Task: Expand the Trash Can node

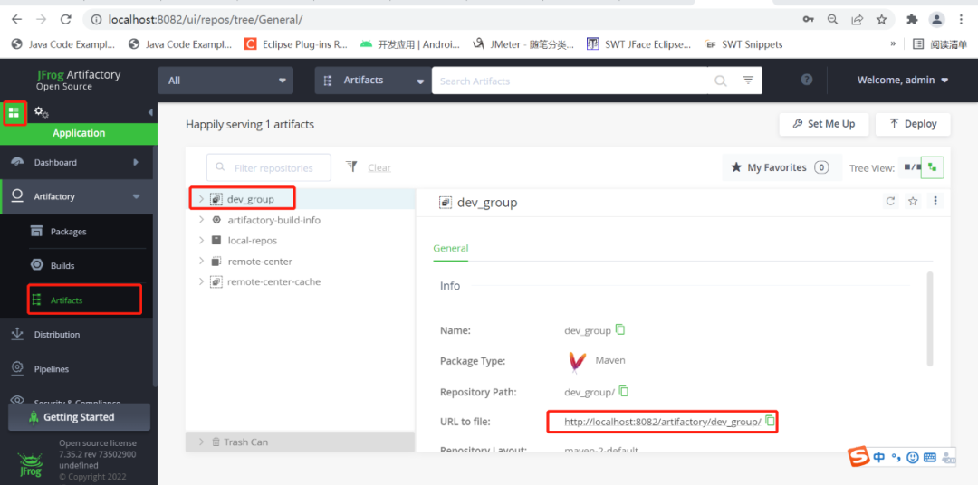Action: tap(201, 442)
